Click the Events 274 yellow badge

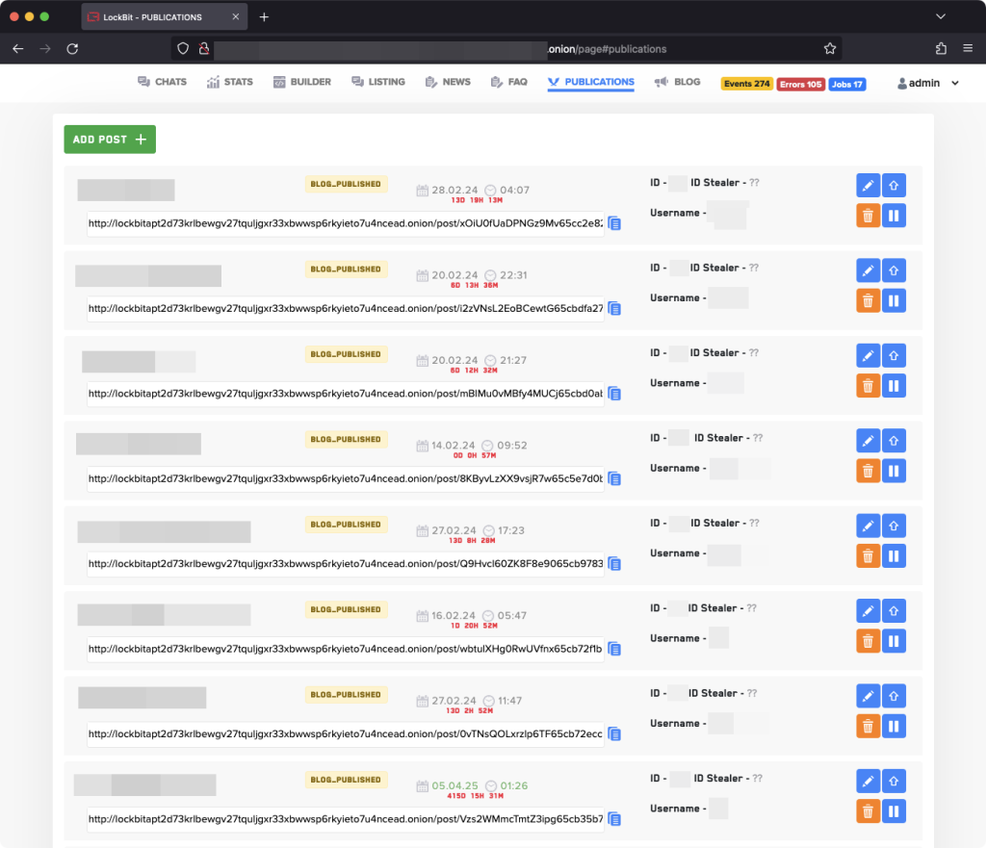pos(747,84)
